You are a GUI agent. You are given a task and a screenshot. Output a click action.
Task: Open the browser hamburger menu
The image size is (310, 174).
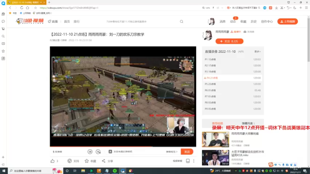(306, 8)
